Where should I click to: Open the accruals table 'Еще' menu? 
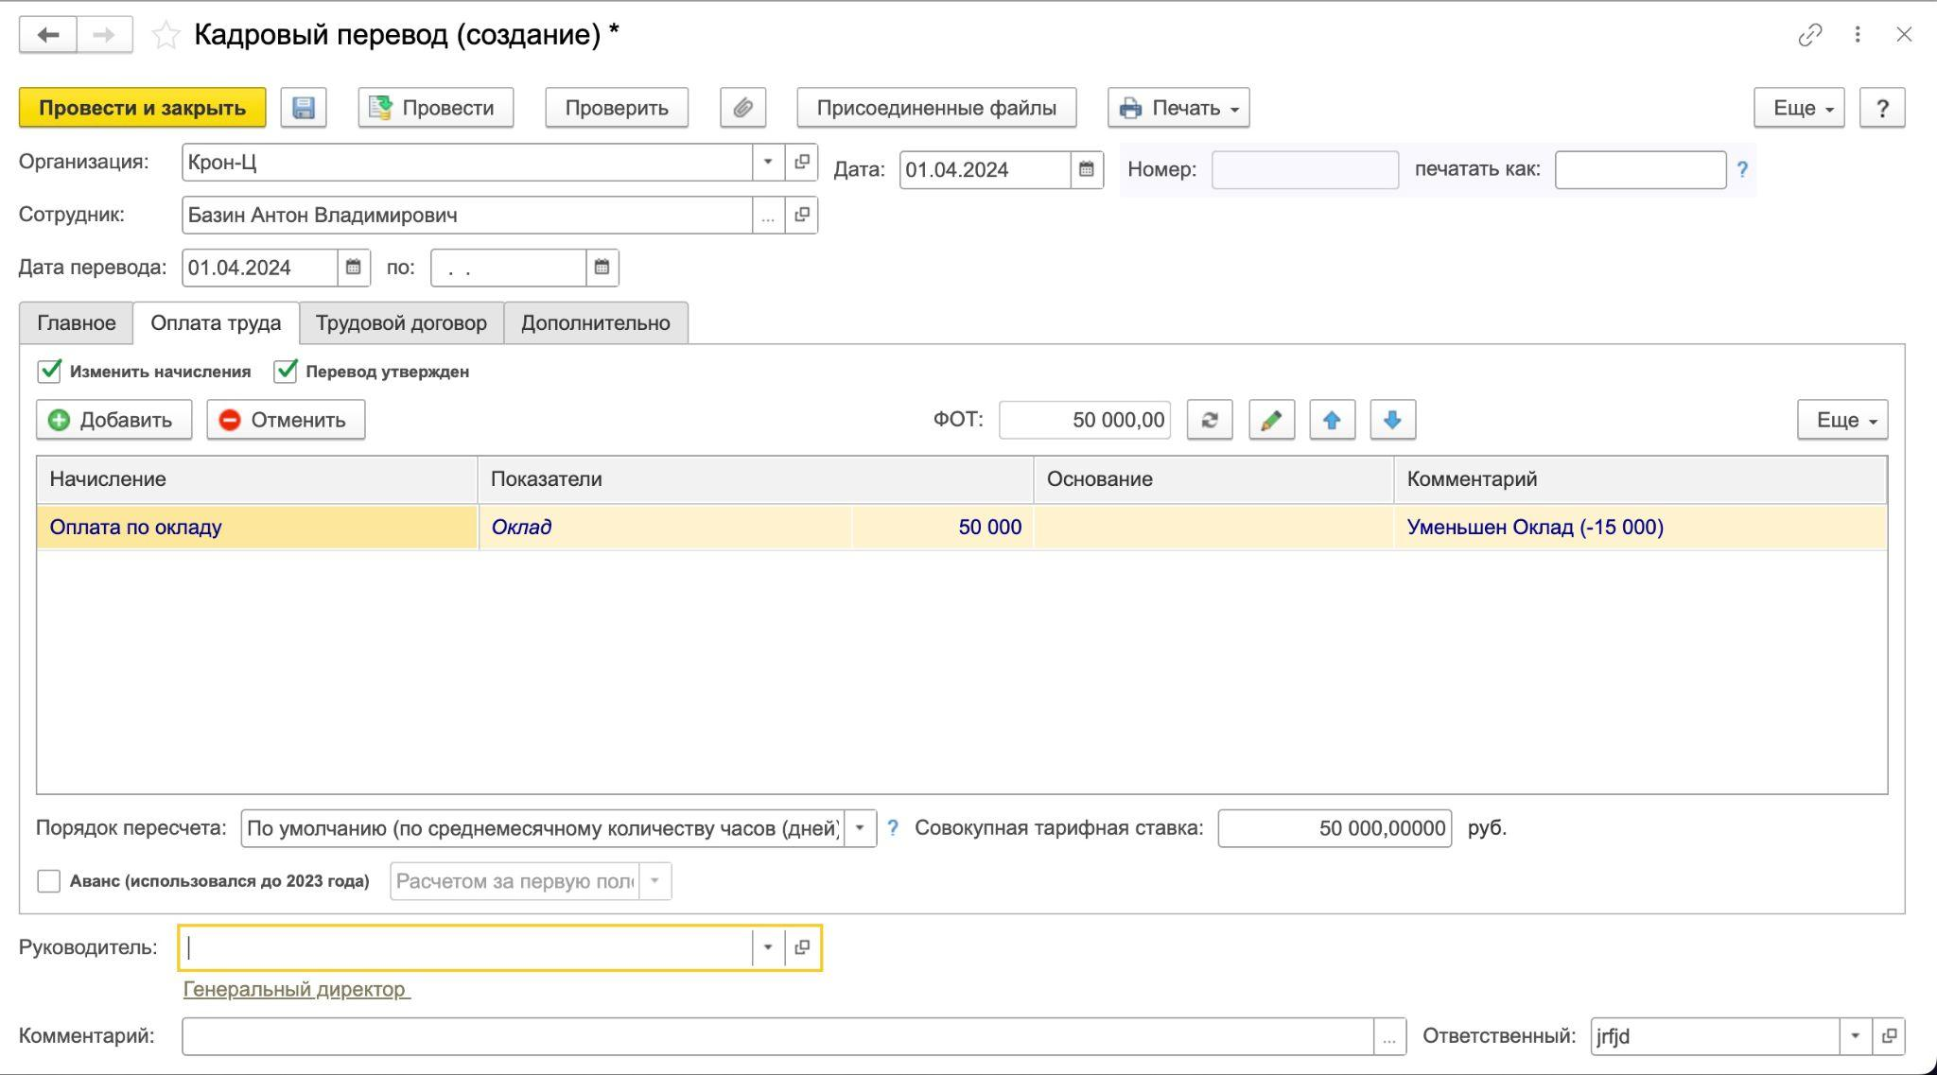click(1842, 420)
